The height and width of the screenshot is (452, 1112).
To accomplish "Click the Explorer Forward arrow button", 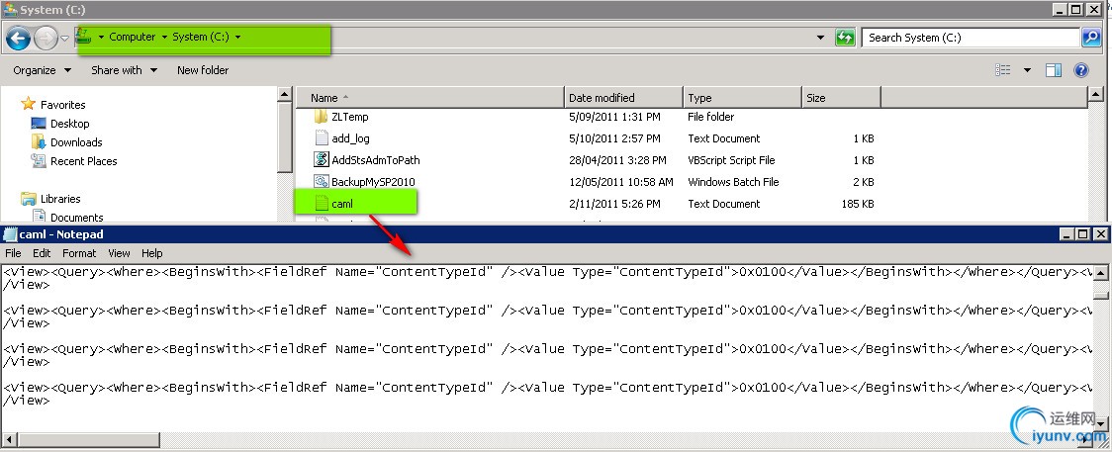I will (46, 37).
